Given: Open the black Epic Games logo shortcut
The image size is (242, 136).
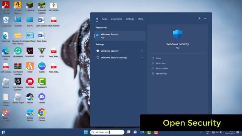Looking at the screenshot, I should click(x=18, y=84).
